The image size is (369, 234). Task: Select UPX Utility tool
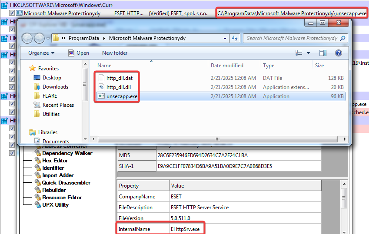55,205
